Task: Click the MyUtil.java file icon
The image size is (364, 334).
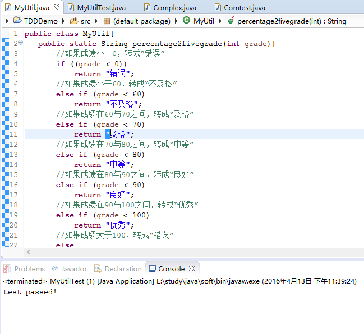Action: point(8,7)
